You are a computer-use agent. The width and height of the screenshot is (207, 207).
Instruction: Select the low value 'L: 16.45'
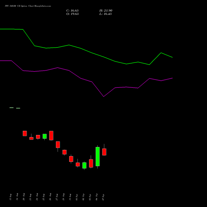(x=106, y=14)
